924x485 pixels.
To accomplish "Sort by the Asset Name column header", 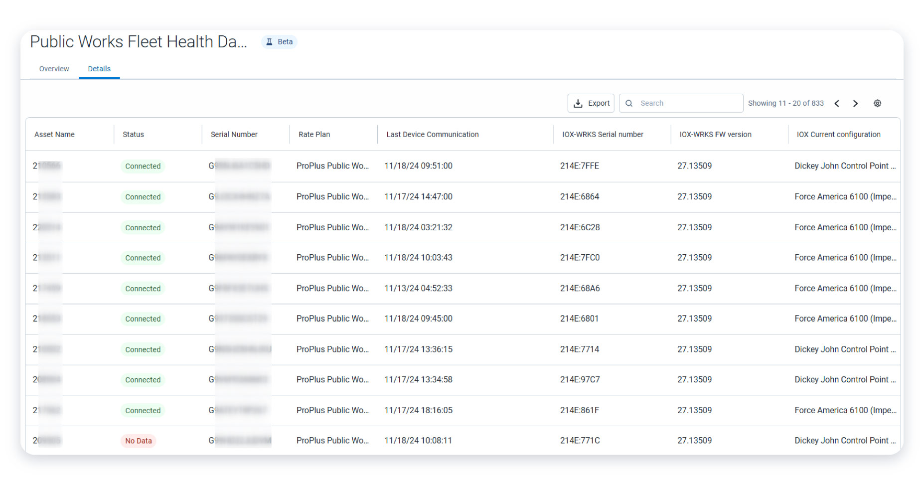I will (54, 134).
